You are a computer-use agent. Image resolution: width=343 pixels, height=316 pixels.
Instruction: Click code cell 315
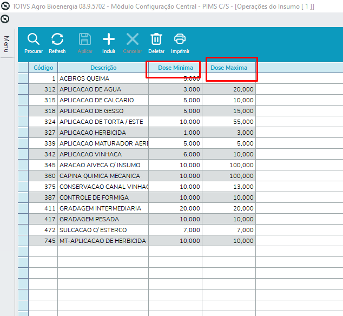coord(43,100)
